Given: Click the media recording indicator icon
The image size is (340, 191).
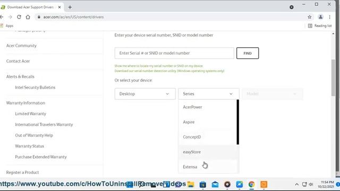Looking at the screenshot, I should coord(292,7).
